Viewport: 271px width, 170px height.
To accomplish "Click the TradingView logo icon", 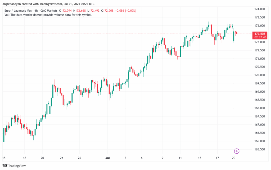I will [5, 166].
